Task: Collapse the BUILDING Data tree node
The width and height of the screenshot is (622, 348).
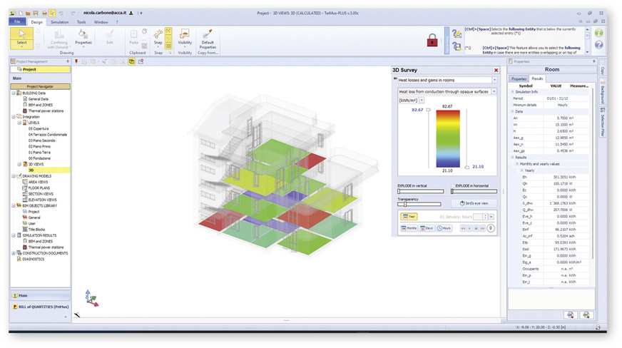Action: [x=13, y=93]
